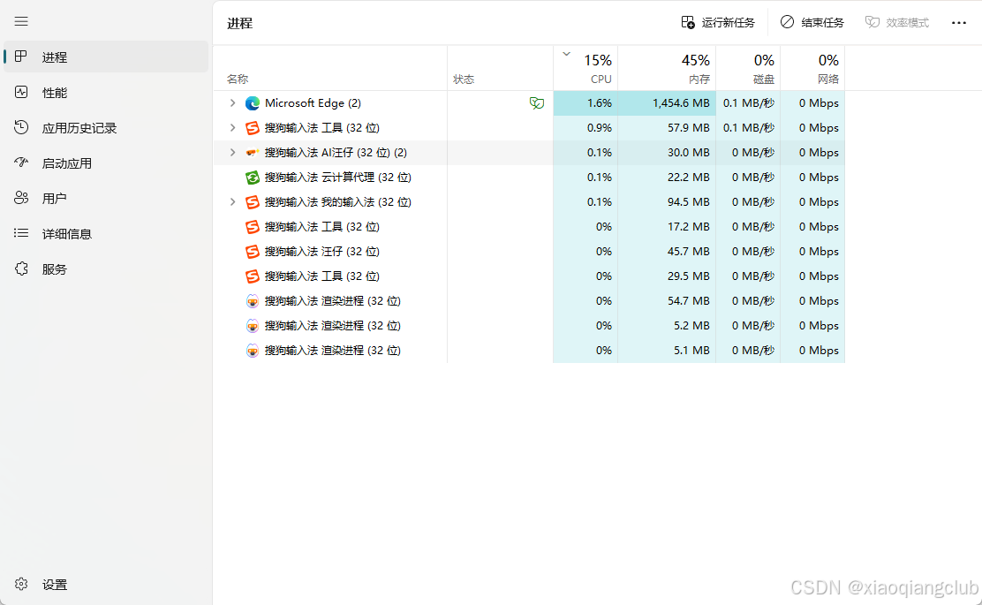Open the 性能 (Performance) panel

pyautogui.click(x=53, y=92)
